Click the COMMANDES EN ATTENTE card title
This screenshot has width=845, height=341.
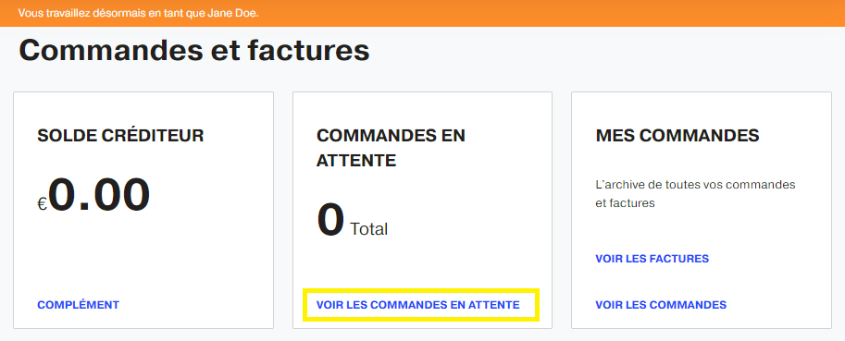pyautogui.click(x=391, y=148)
